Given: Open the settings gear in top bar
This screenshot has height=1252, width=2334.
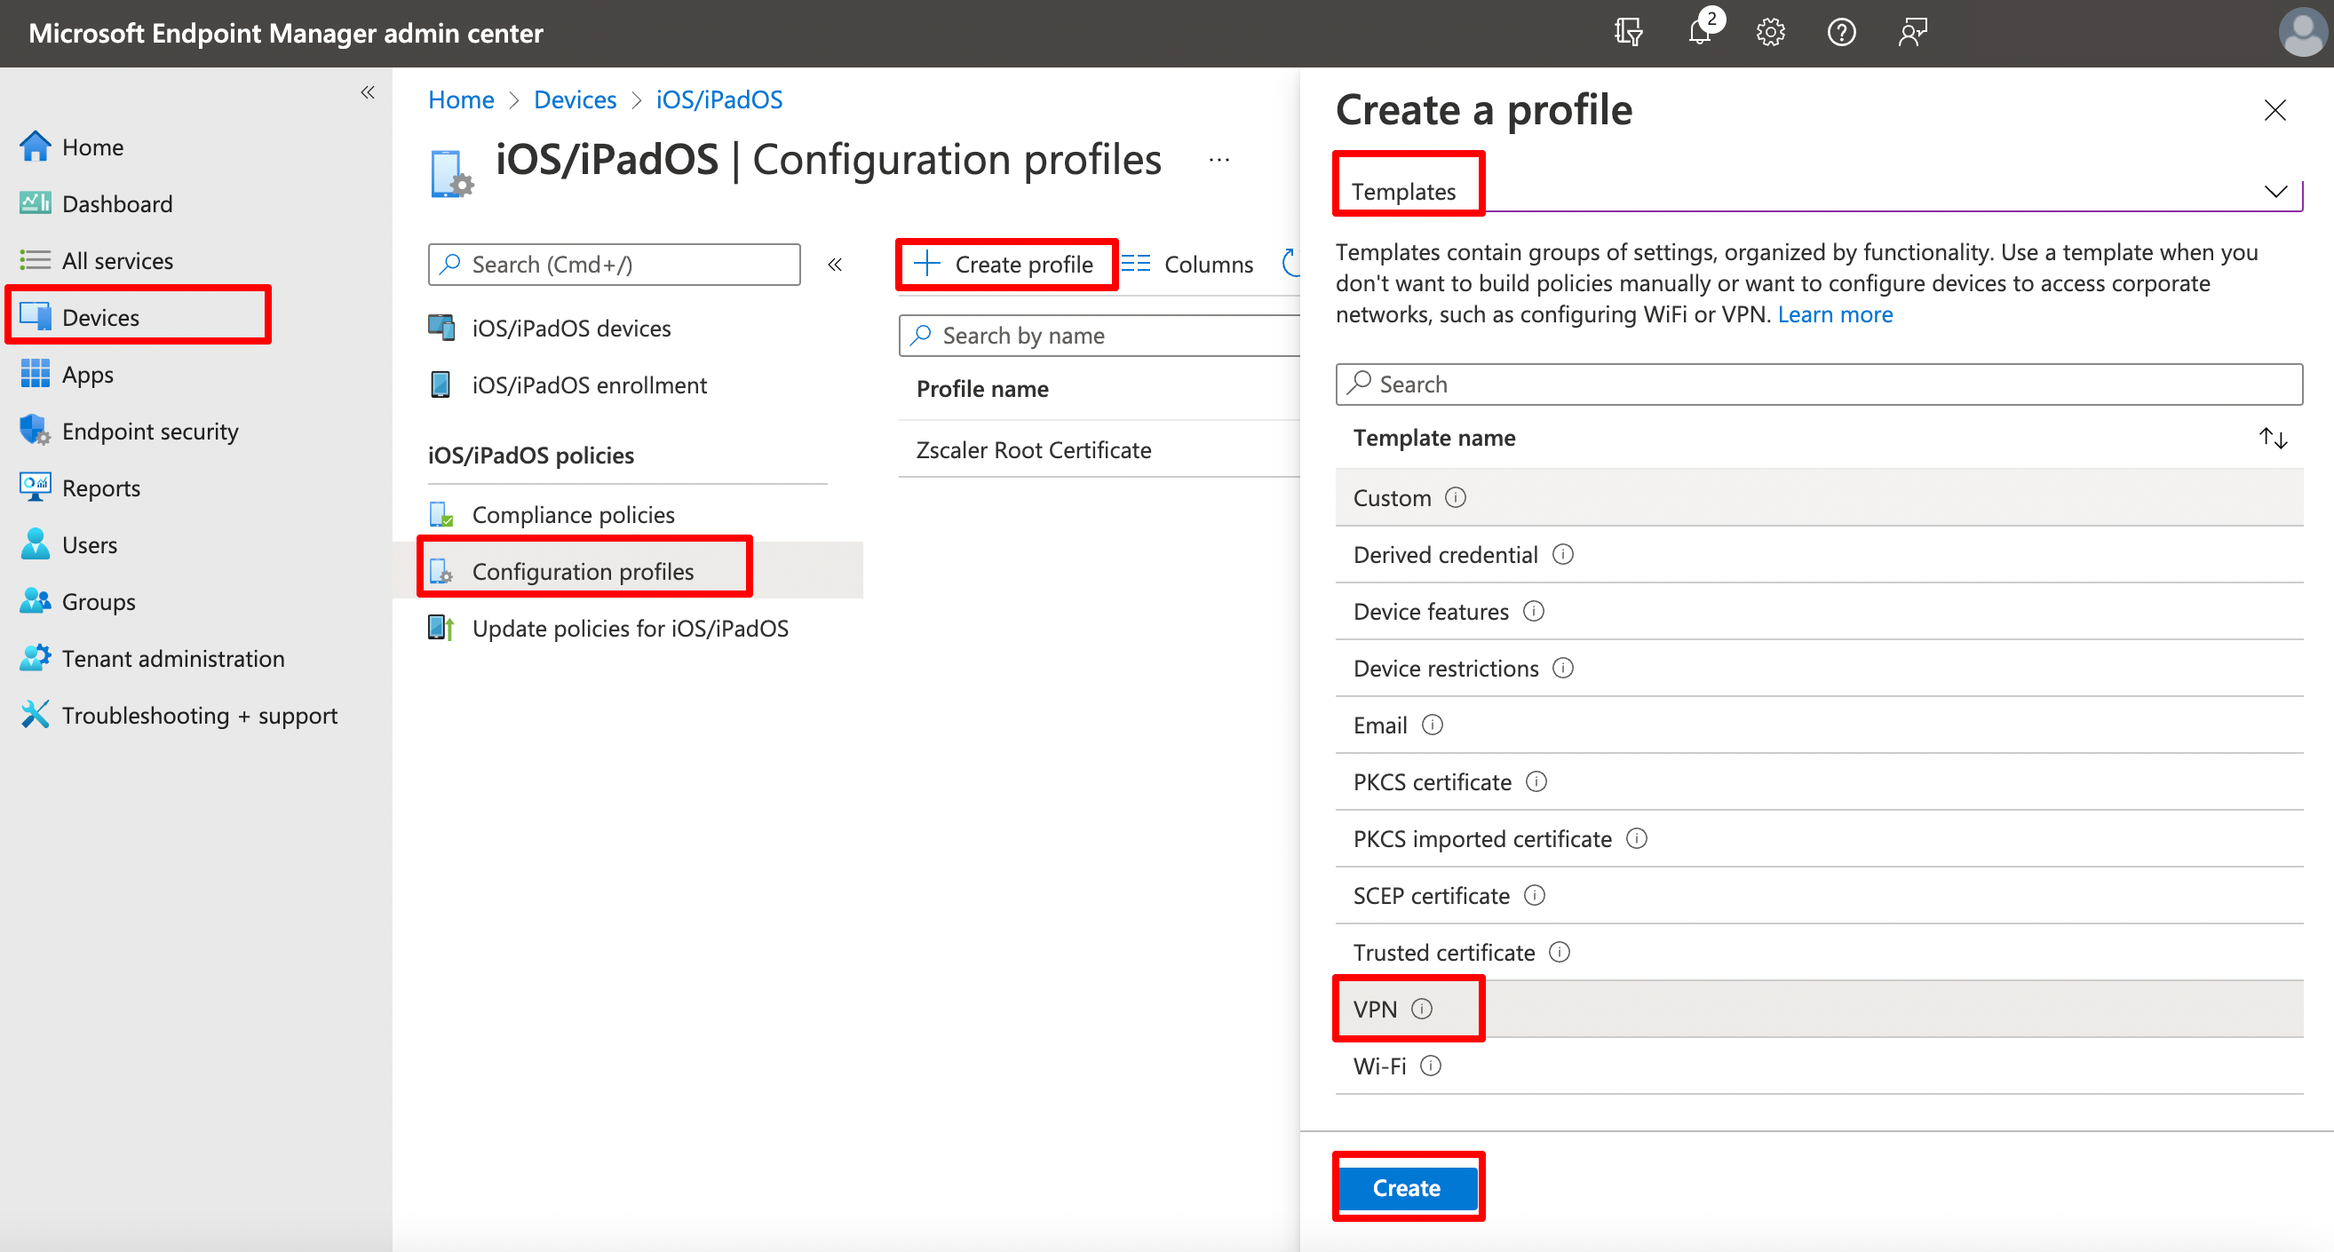Looking at the screenshot, I should 1769,32.
